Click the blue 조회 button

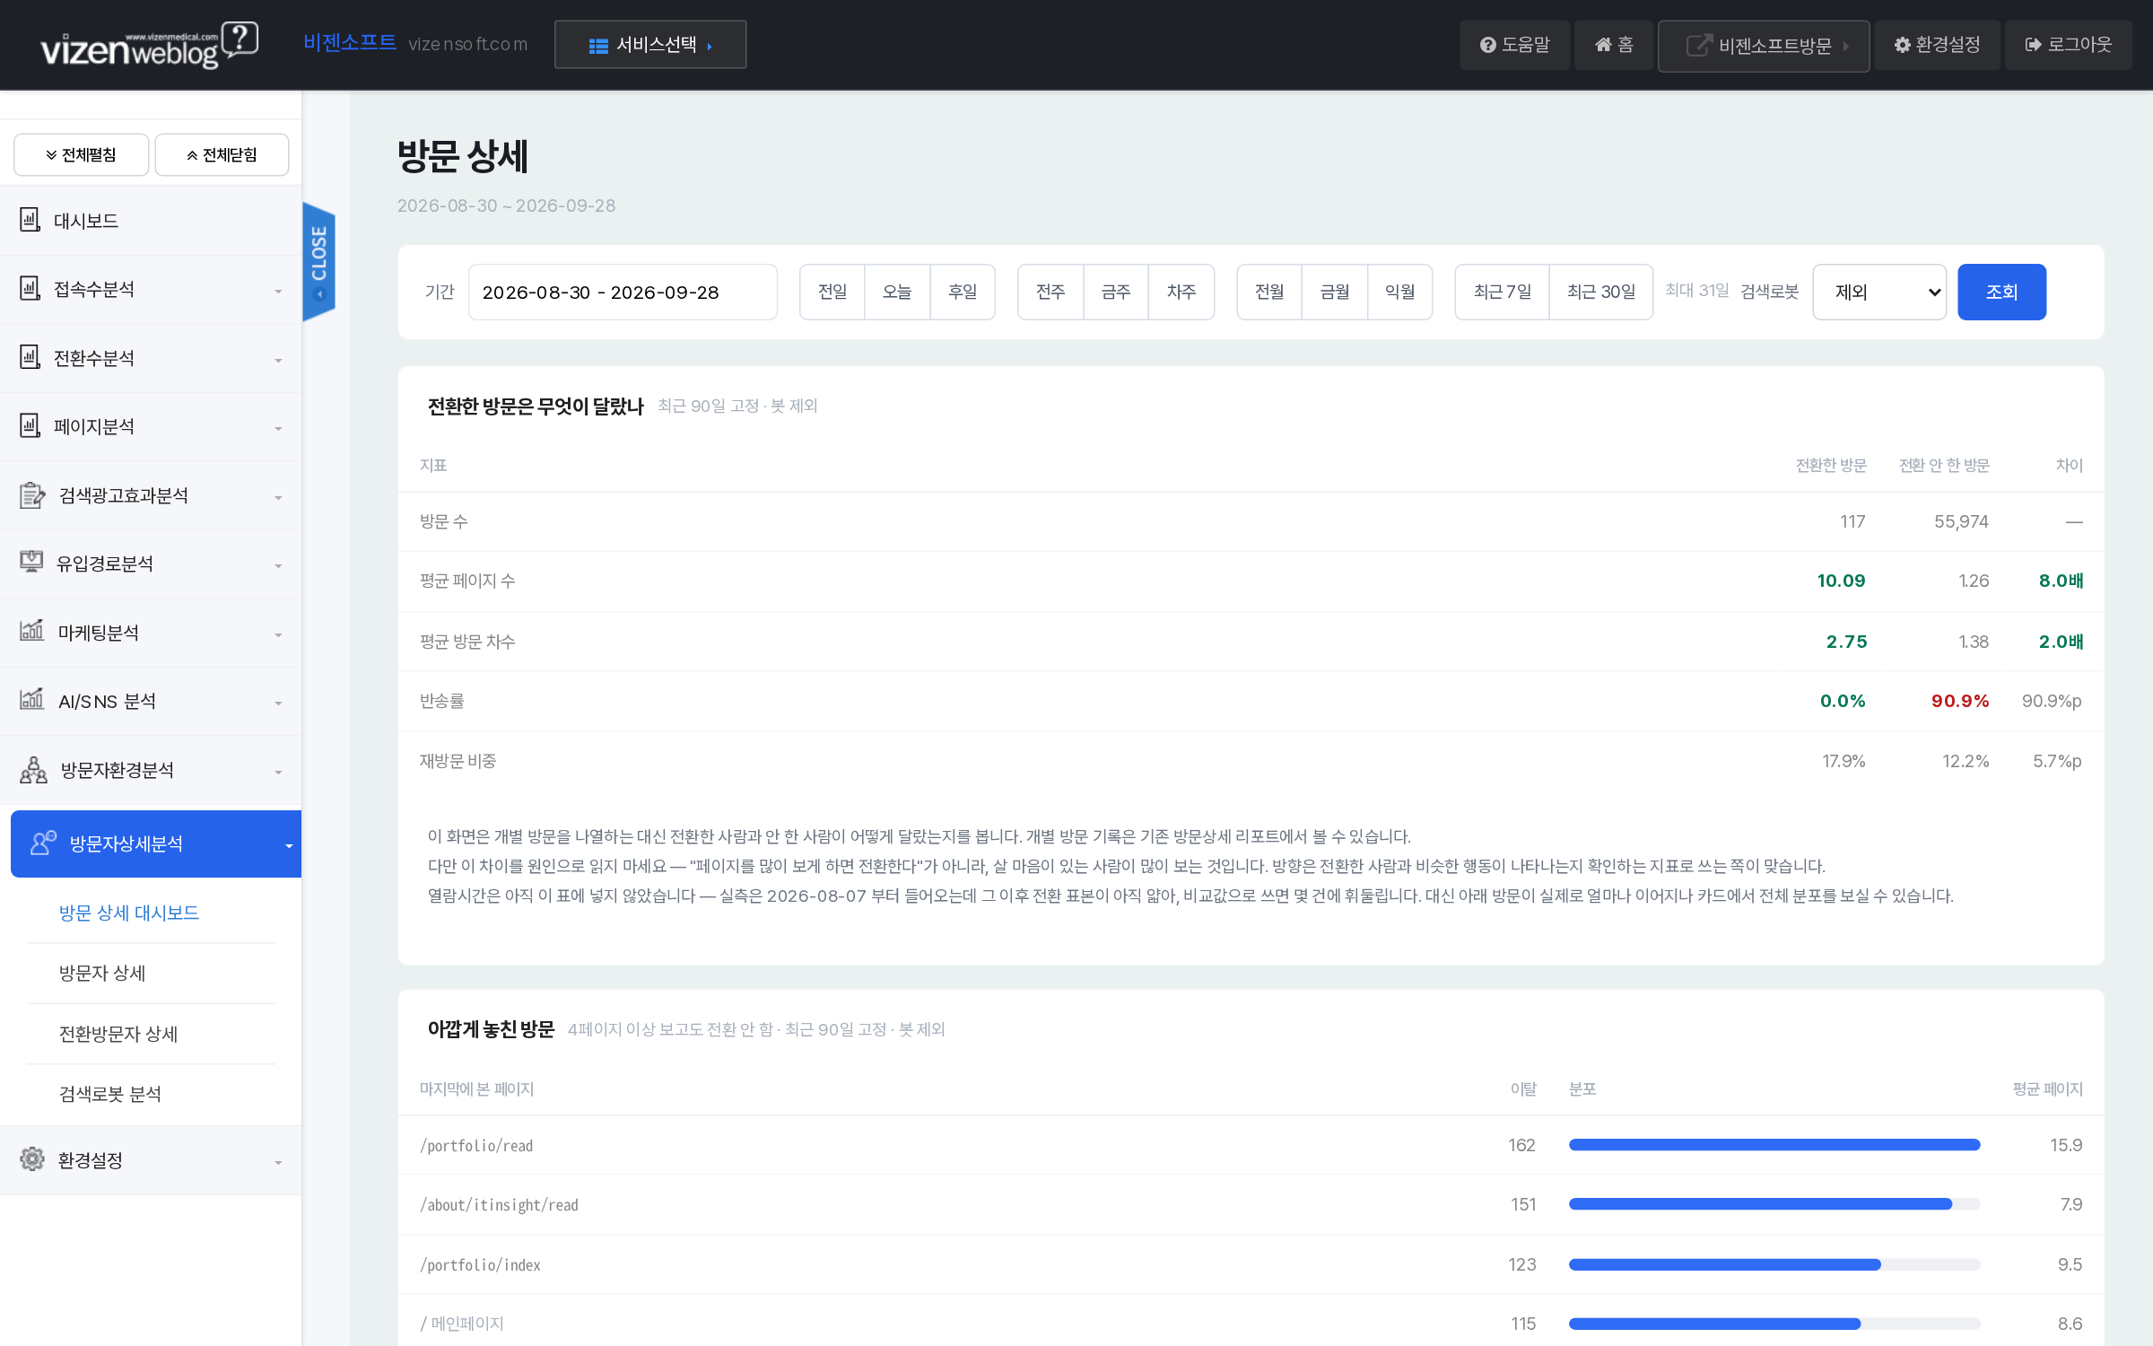pos(2001,292)
